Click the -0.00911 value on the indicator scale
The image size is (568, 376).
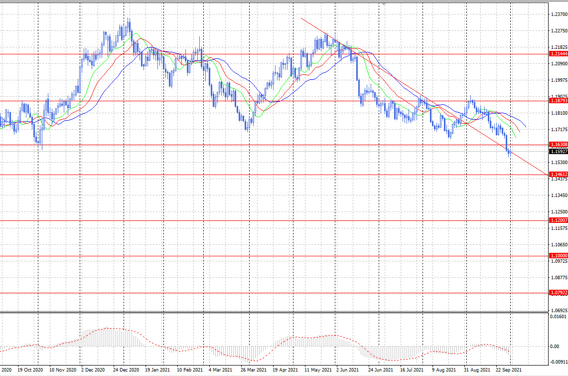pyautogui.click(x=558, y=362)
